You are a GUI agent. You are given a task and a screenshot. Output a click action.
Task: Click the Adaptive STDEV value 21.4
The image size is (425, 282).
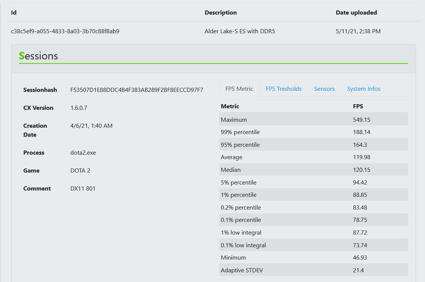[358, 270]
